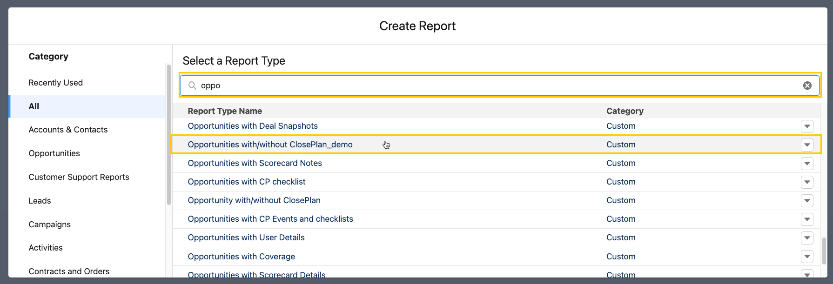Screen dimensions: 833x284
Task: Select the Leads category
Action: (40, 201)
